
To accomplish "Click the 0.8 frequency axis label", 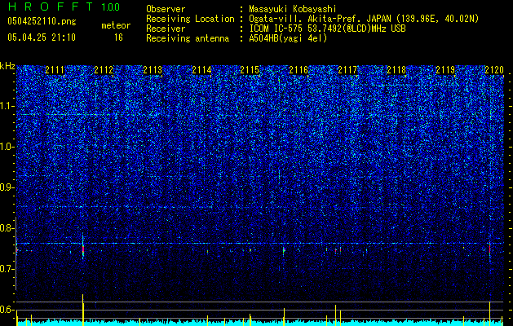I will 7,228.
